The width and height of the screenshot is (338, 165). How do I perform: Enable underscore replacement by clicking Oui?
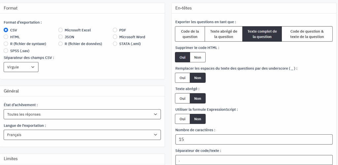[x=183, y=78]
